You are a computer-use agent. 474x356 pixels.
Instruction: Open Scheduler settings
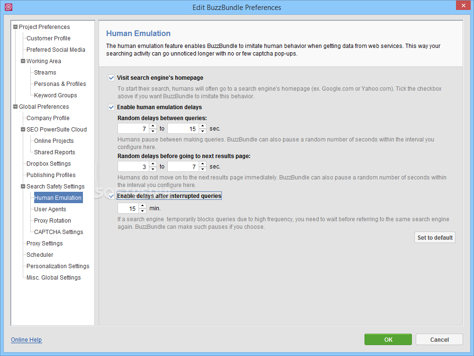40,254
